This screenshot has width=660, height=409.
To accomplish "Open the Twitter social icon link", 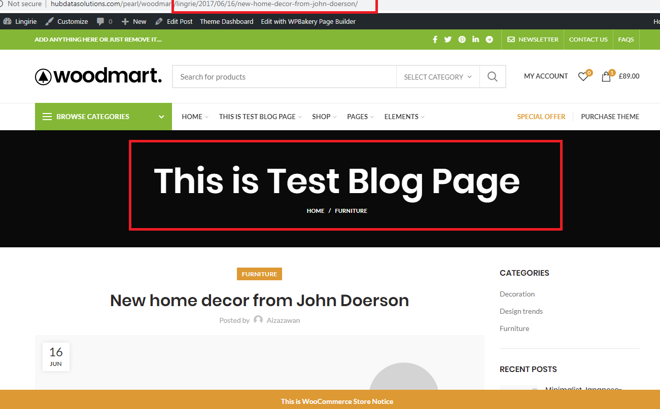I will (448, 40).
